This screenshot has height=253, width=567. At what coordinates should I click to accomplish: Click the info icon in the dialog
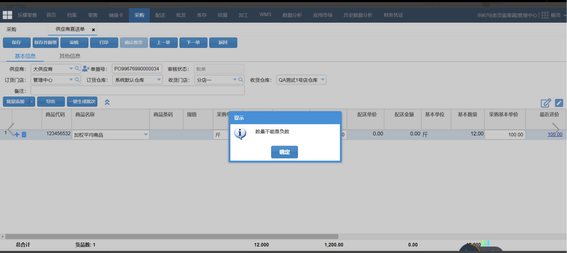240,133
